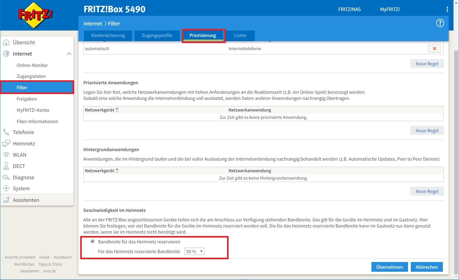Click the Heimnetz network icon
This screenshot has height=280, width=459.
pyautogui.click(x=6, y=144)
